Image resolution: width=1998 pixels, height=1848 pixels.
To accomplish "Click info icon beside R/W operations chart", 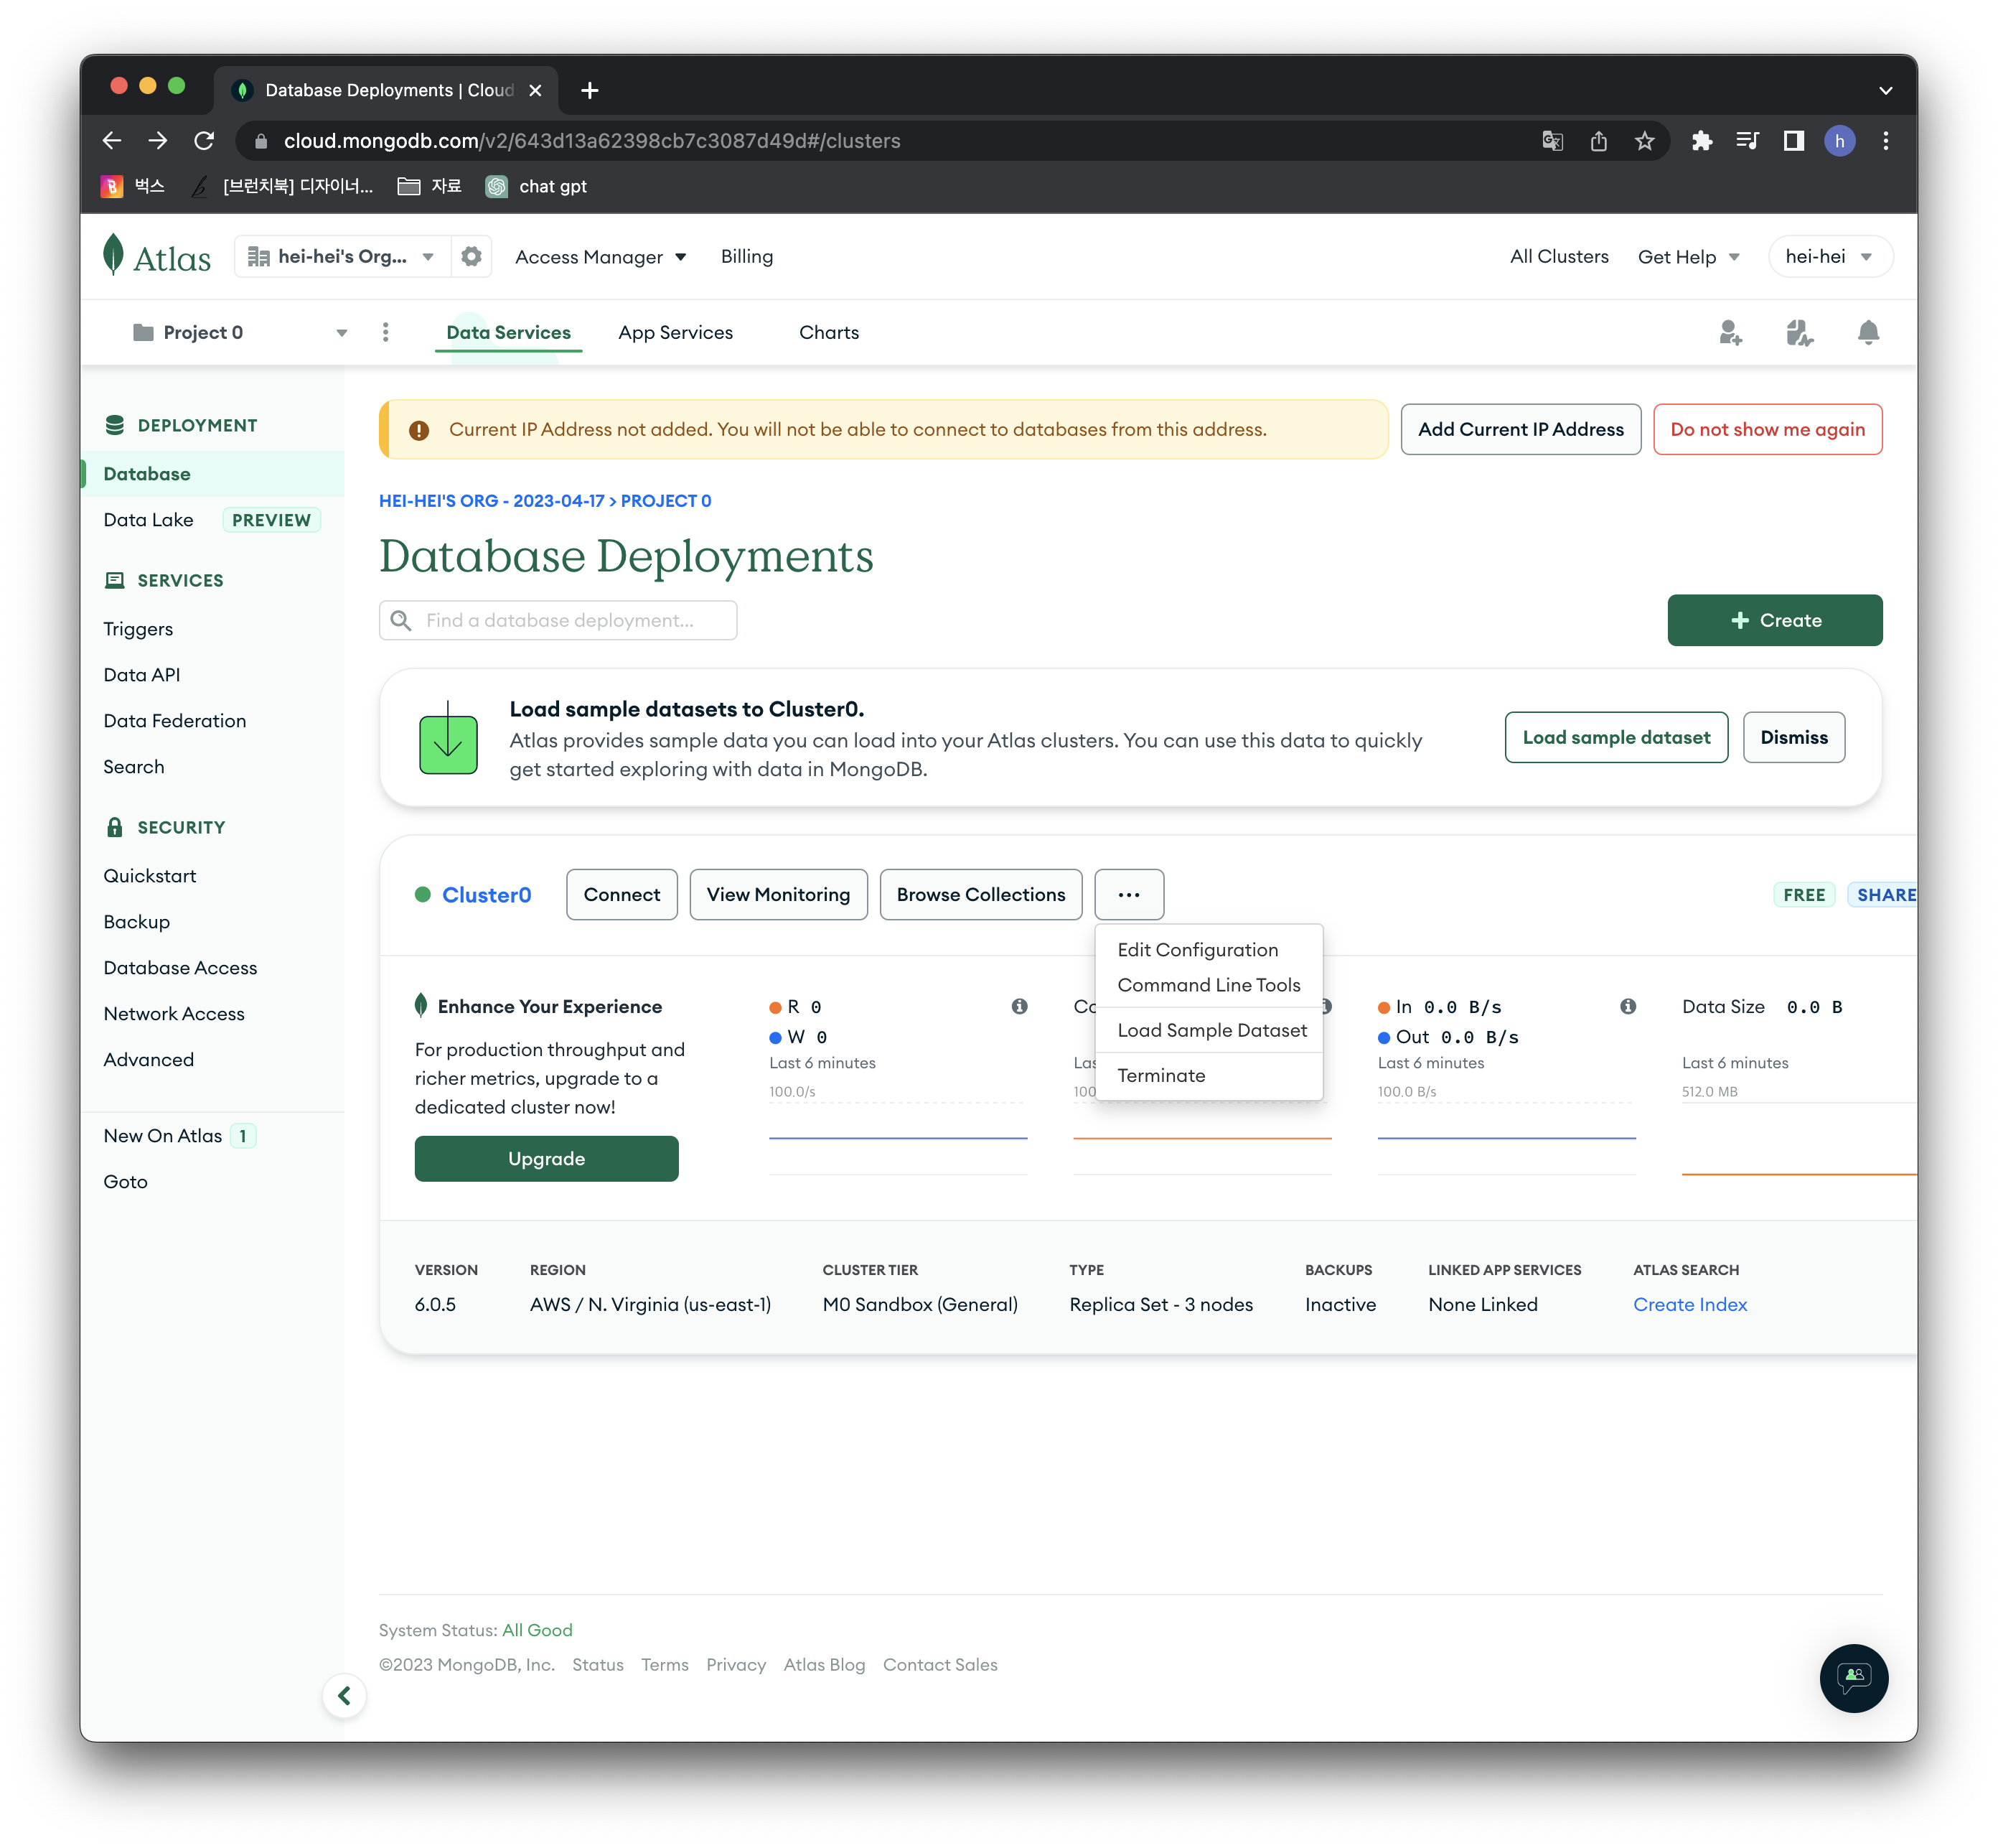I will point(1018,1006).
